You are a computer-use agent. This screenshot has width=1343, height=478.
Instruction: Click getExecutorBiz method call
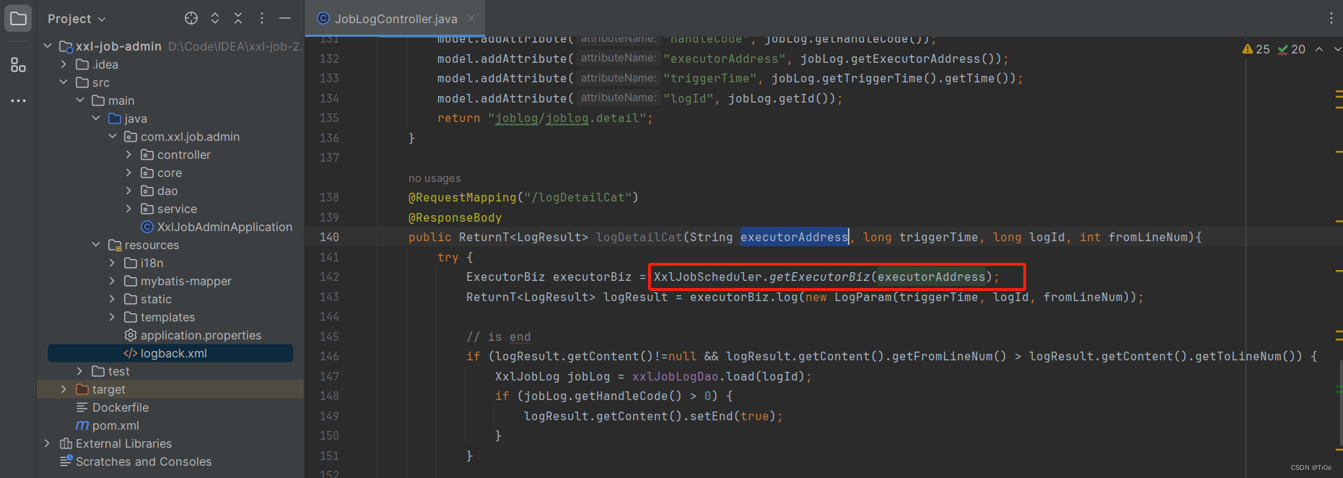[x=820, y=277]
